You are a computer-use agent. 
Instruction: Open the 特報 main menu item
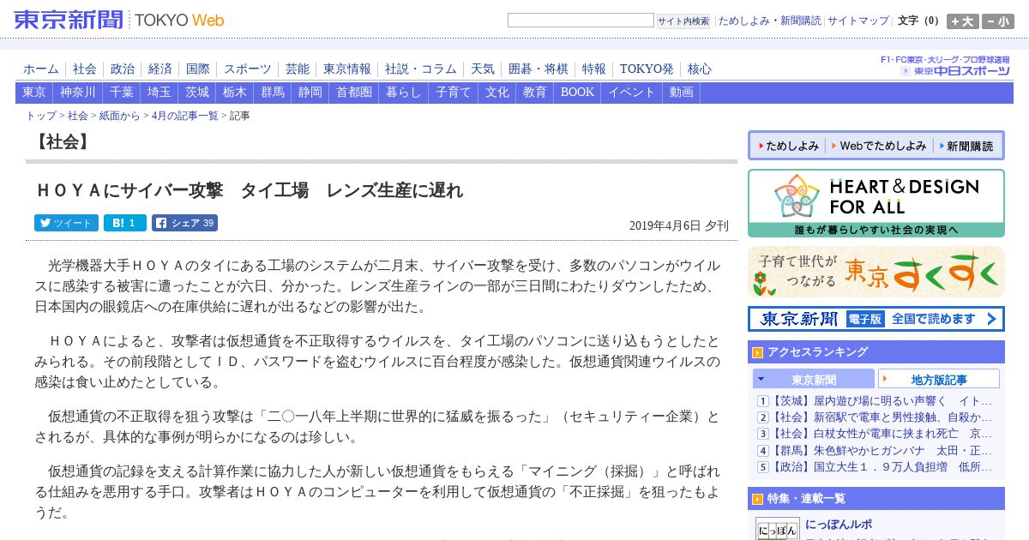pos(594,69)
